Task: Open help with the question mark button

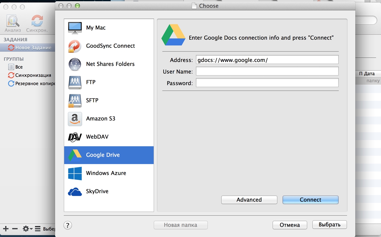Action: point(68,225)
